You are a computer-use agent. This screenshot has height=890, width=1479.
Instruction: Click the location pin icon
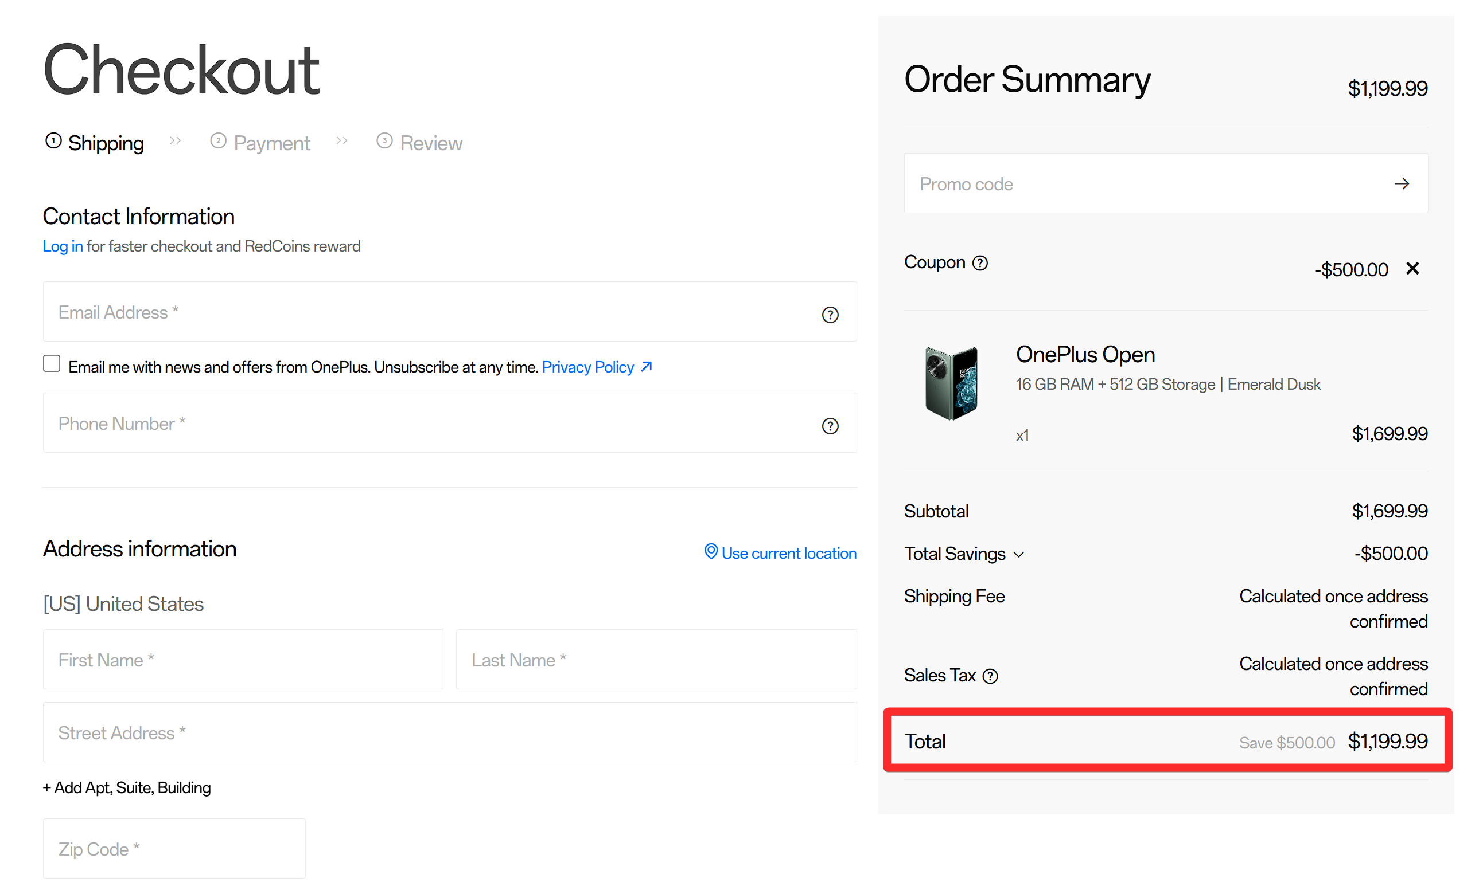[x=711, y=552]
